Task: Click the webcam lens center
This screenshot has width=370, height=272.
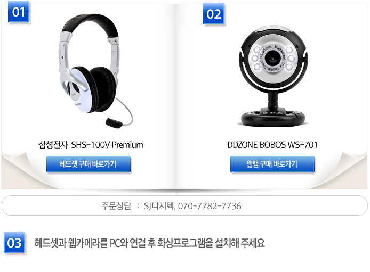Action: [273, 58]
